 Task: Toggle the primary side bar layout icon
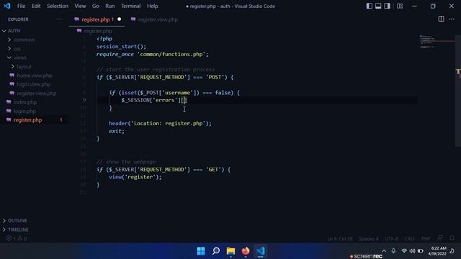(370, 6)
